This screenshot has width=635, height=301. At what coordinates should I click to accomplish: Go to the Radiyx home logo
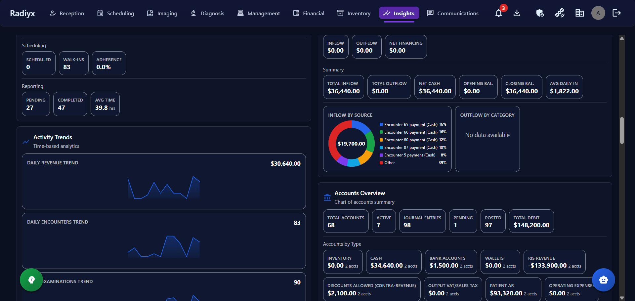22,13
